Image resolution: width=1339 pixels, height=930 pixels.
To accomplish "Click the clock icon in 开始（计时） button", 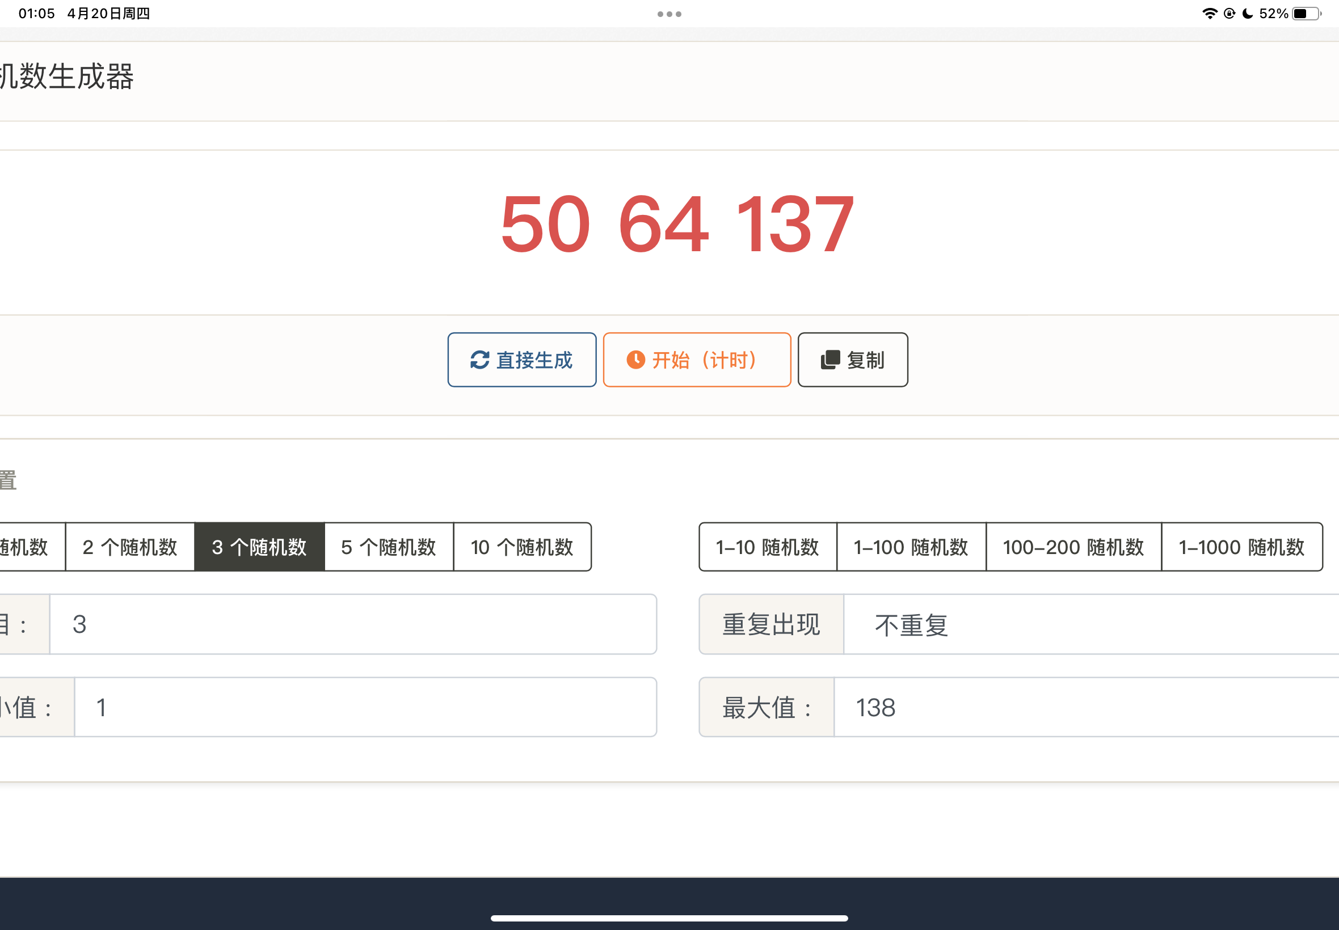I will 635,360.
